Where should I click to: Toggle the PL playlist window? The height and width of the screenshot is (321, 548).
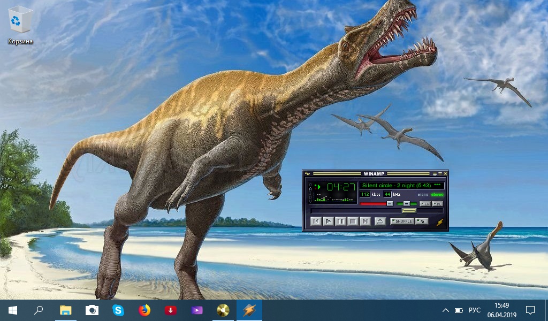click(437, 204)
